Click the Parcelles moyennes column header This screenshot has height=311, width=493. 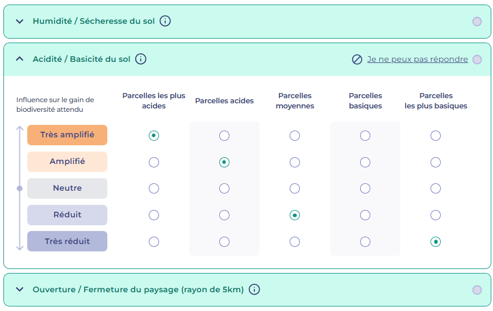(x=295, y=101)
